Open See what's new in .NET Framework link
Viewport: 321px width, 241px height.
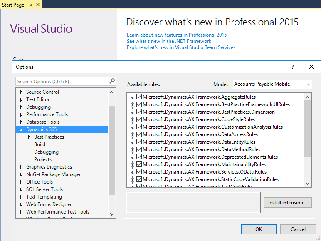tap(169, 41)
